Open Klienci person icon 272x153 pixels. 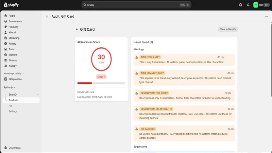pos(5,32)
